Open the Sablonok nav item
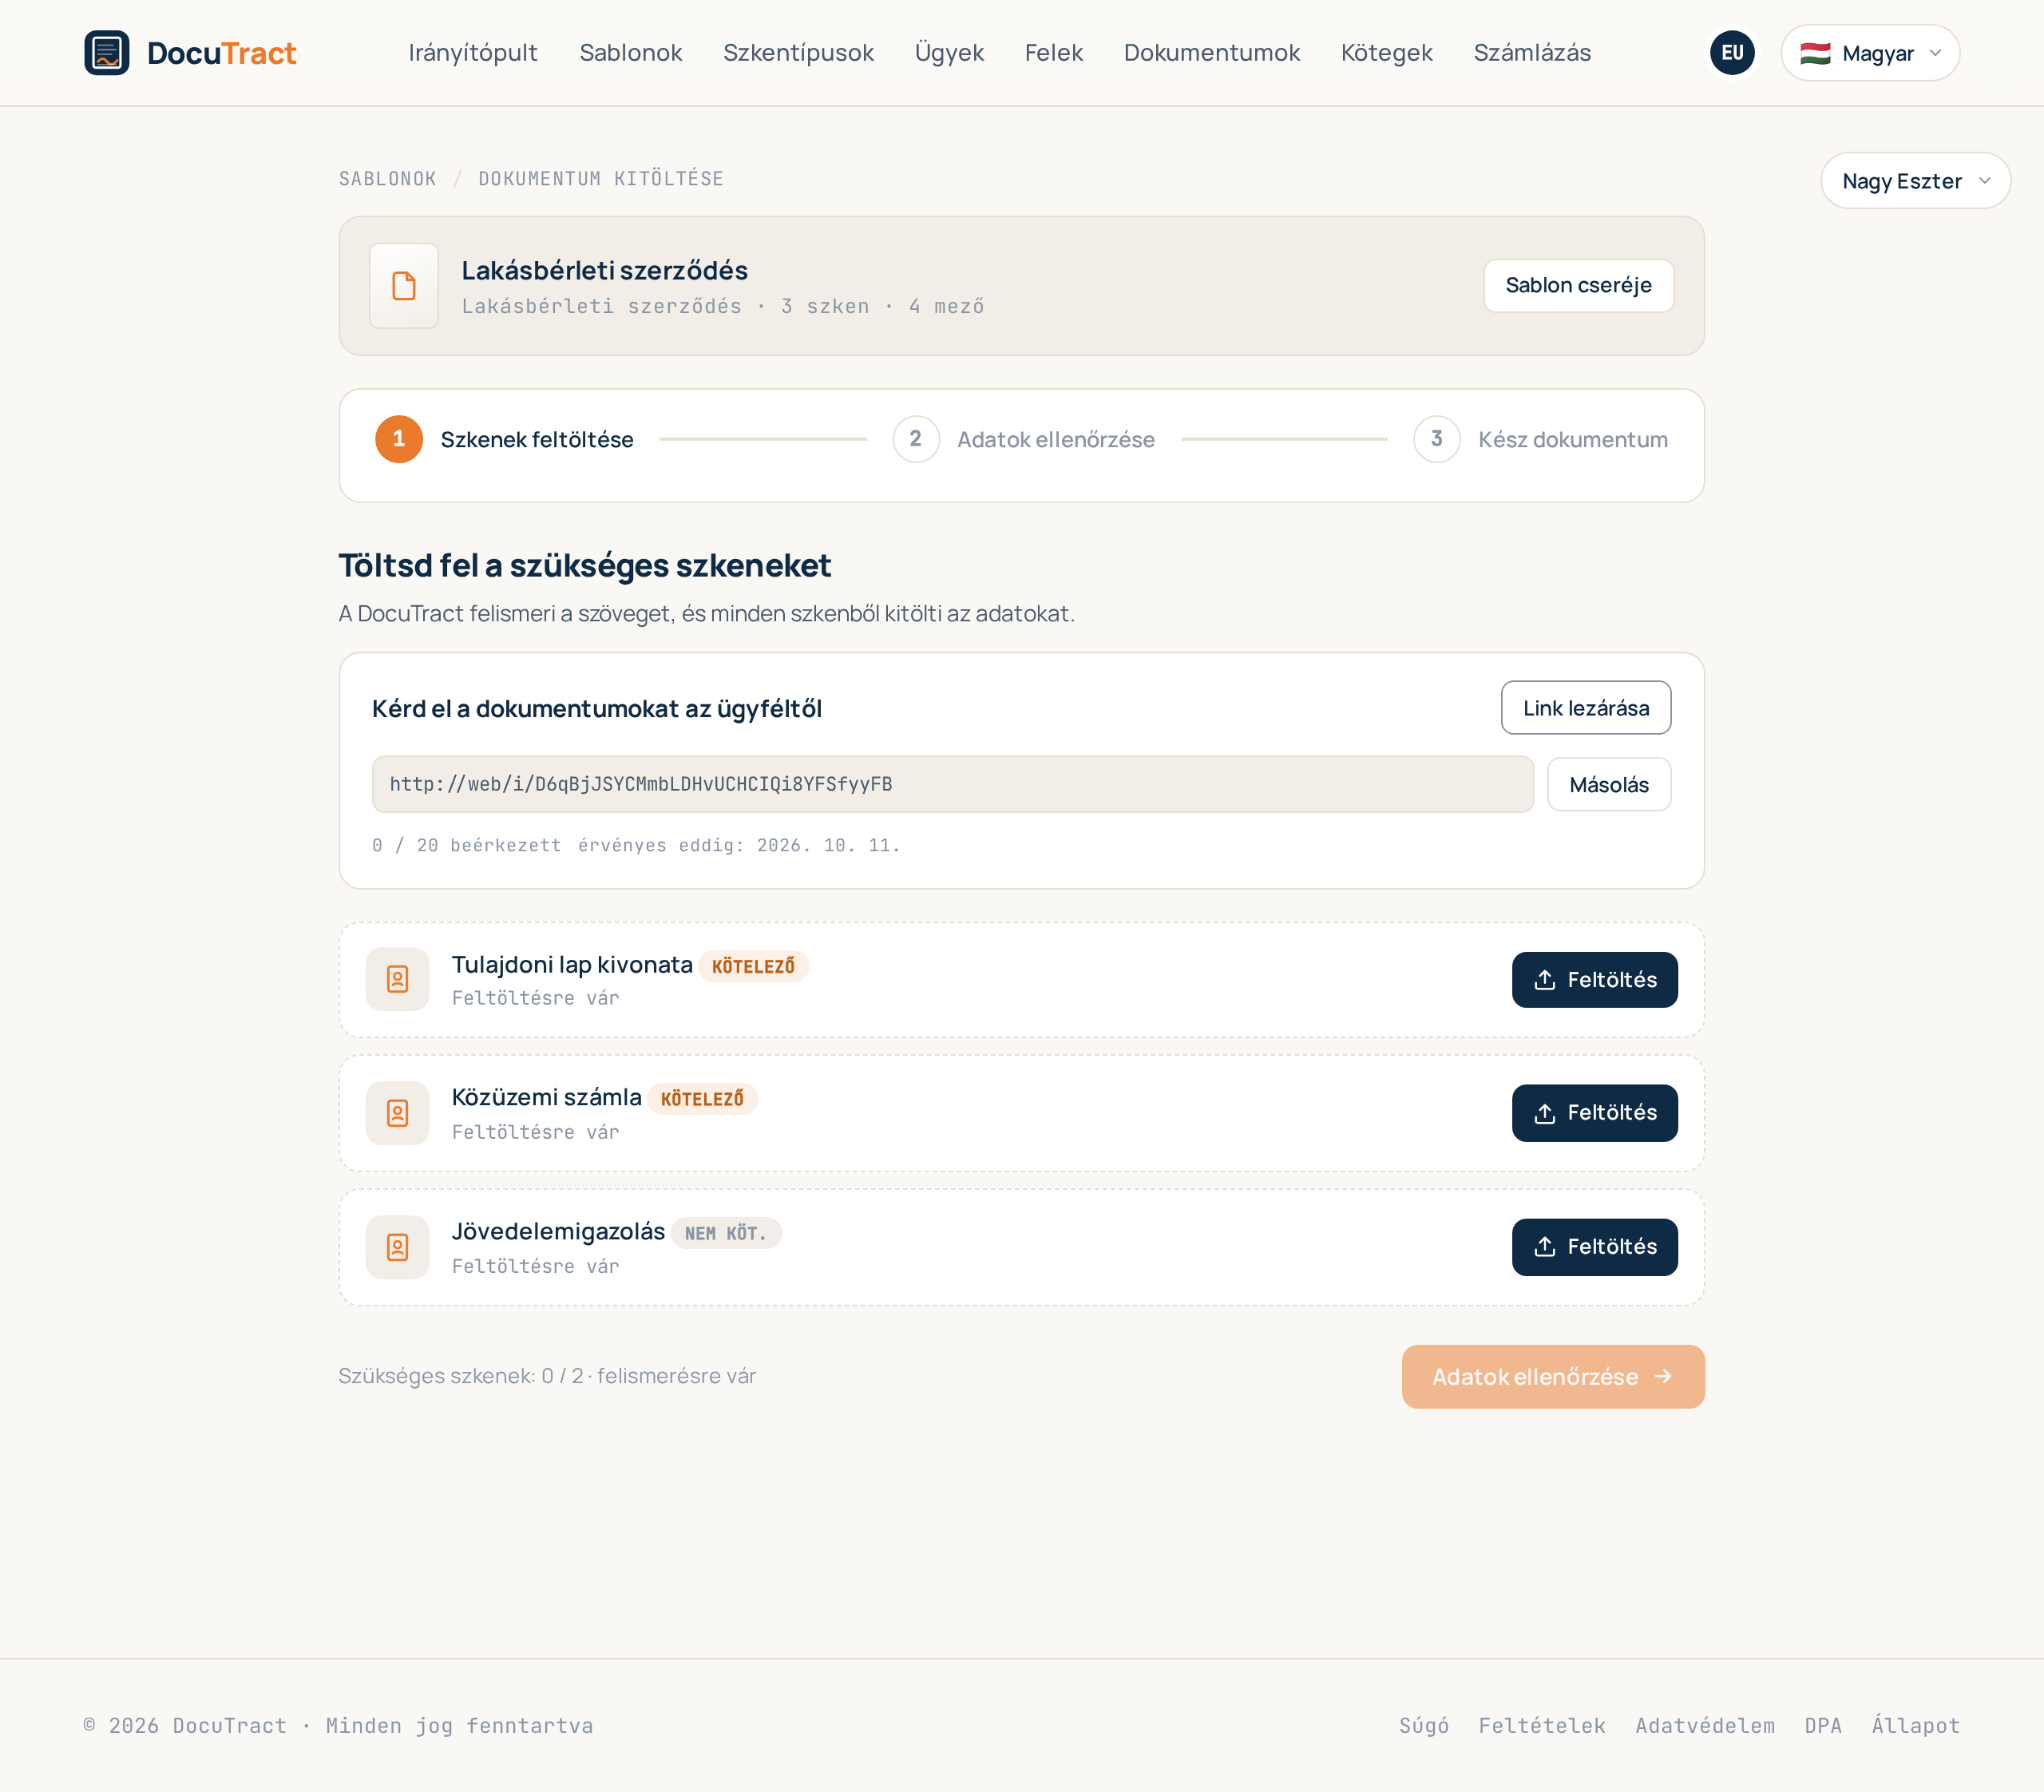2044x1792 pixels. (631, 53)
